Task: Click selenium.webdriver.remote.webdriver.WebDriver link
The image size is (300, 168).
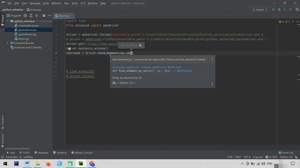Action: (147, 67)
